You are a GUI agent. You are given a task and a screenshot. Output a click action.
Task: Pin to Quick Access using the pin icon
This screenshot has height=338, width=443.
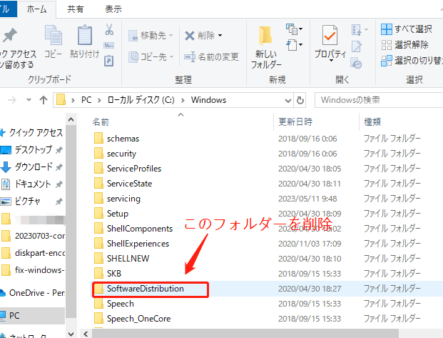10,35
